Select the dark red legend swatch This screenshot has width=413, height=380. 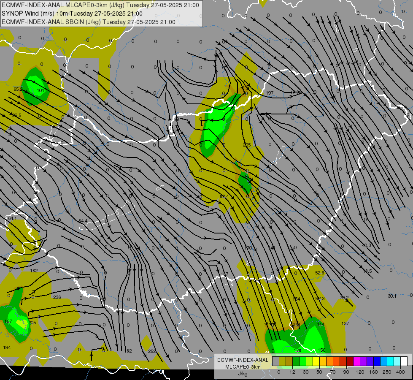(350, 361)
